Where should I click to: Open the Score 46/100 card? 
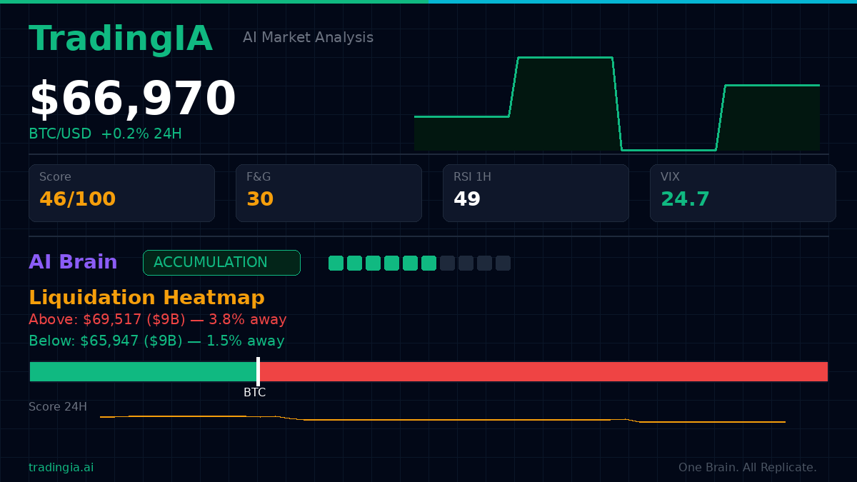(x=121, y=193)
